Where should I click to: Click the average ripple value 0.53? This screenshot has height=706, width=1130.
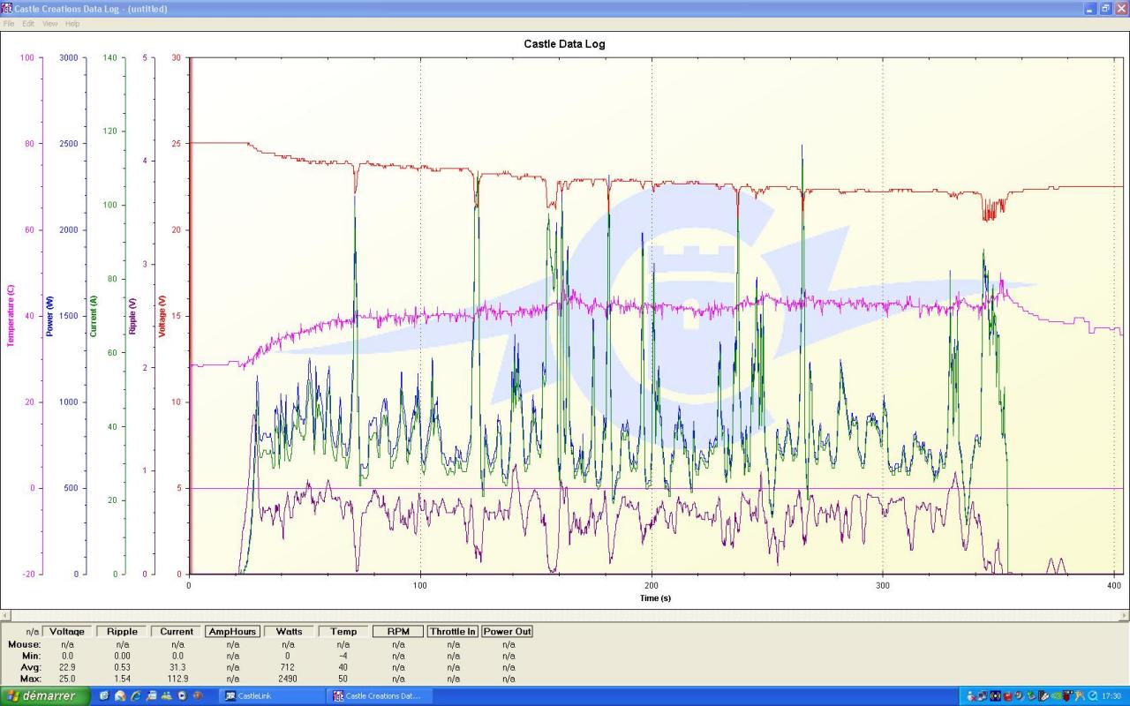point(122,667)
